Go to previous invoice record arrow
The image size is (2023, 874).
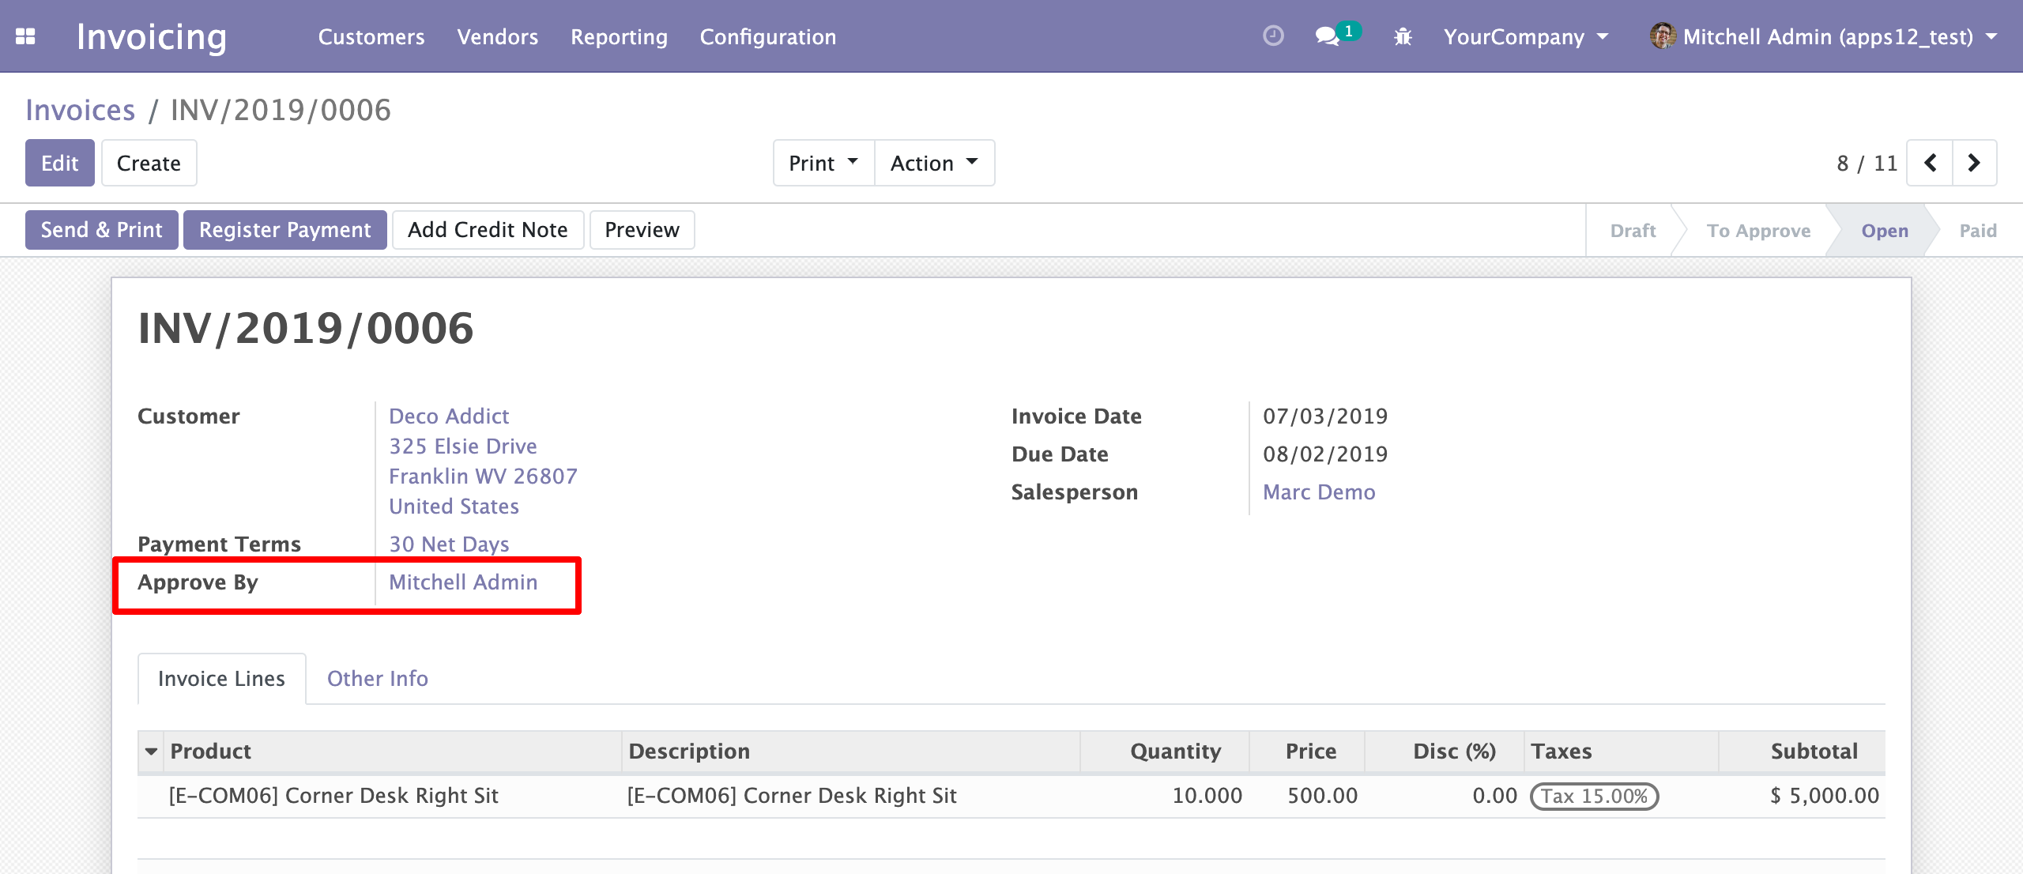click(1930, 163)
